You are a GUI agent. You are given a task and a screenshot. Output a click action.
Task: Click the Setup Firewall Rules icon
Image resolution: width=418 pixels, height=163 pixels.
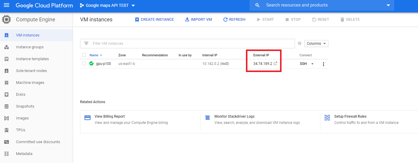(327, 118)
